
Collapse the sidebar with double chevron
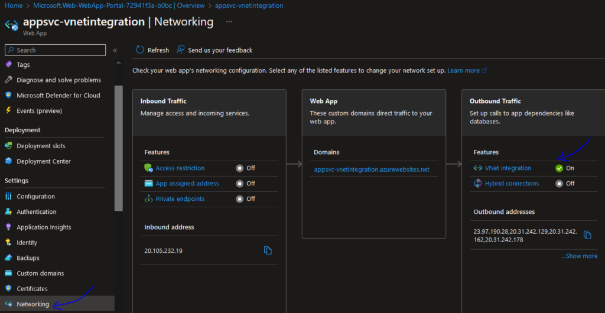click(115, 50)
